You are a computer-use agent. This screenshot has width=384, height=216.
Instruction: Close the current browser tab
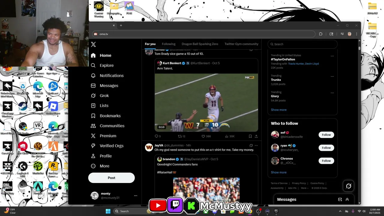coord(114,25)
